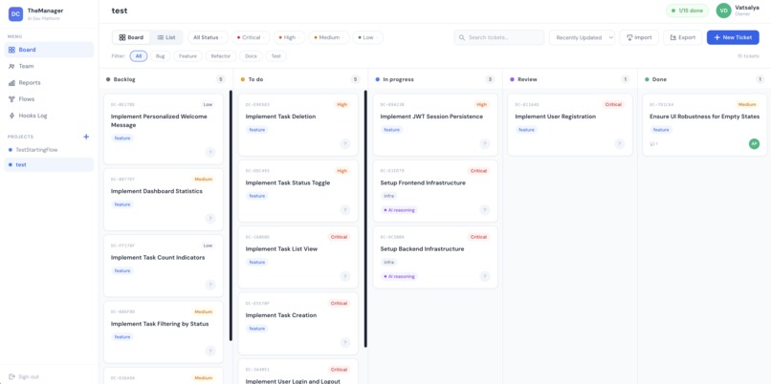
Task: Click AI reasoning tag on Setup Backend Infrastructure
Action: [400, 276]
